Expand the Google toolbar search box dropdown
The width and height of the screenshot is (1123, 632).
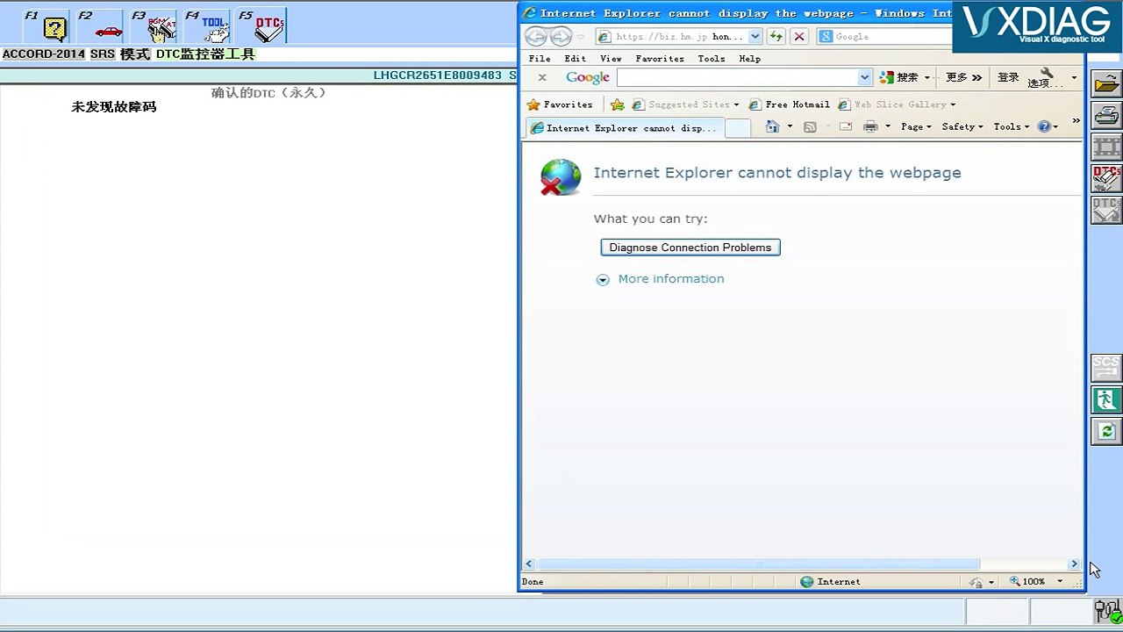864,77
